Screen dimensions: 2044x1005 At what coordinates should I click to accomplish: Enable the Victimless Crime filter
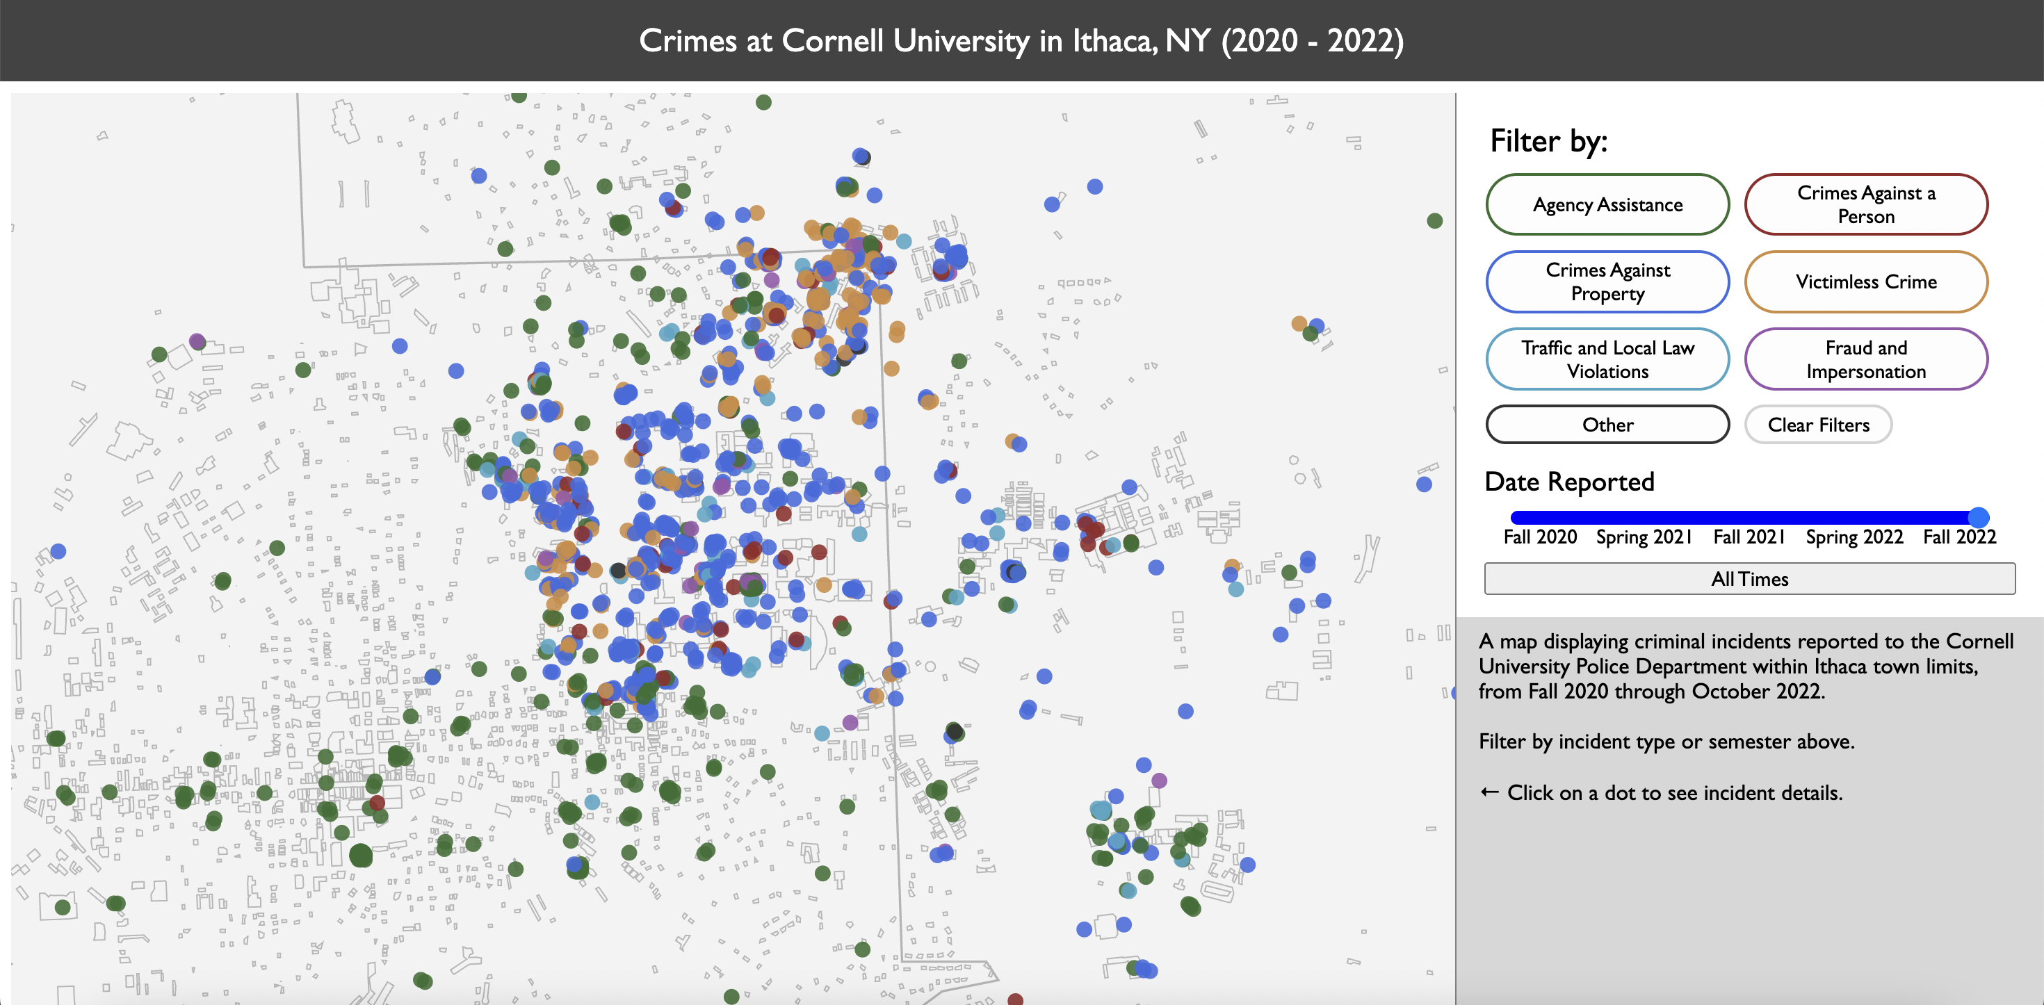coord(1865,281)
